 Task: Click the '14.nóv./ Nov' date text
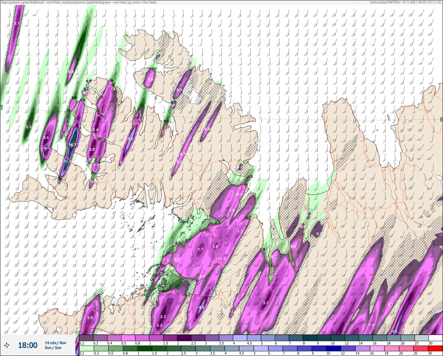click(x=55, y=343)
